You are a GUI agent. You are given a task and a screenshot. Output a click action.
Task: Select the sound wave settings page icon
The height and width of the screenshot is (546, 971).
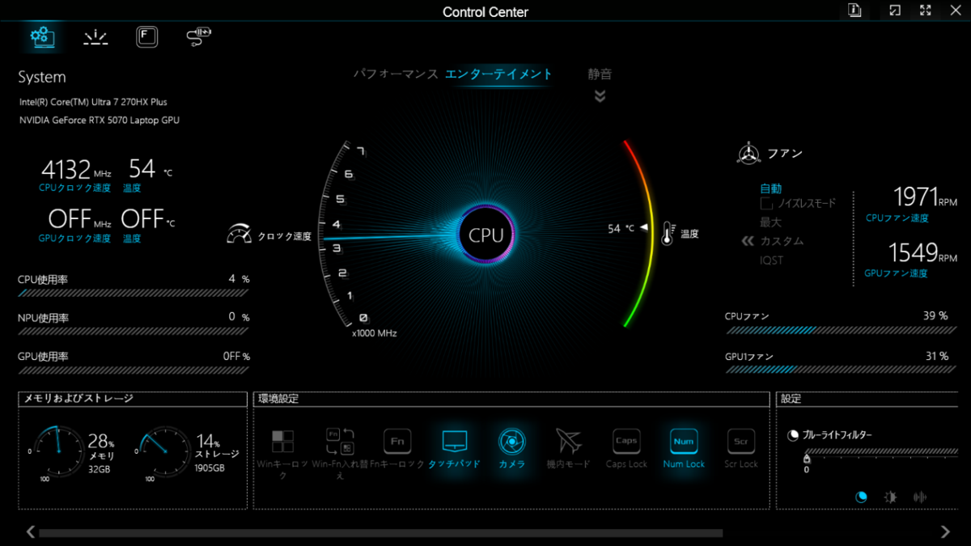(x=920, y=497)
